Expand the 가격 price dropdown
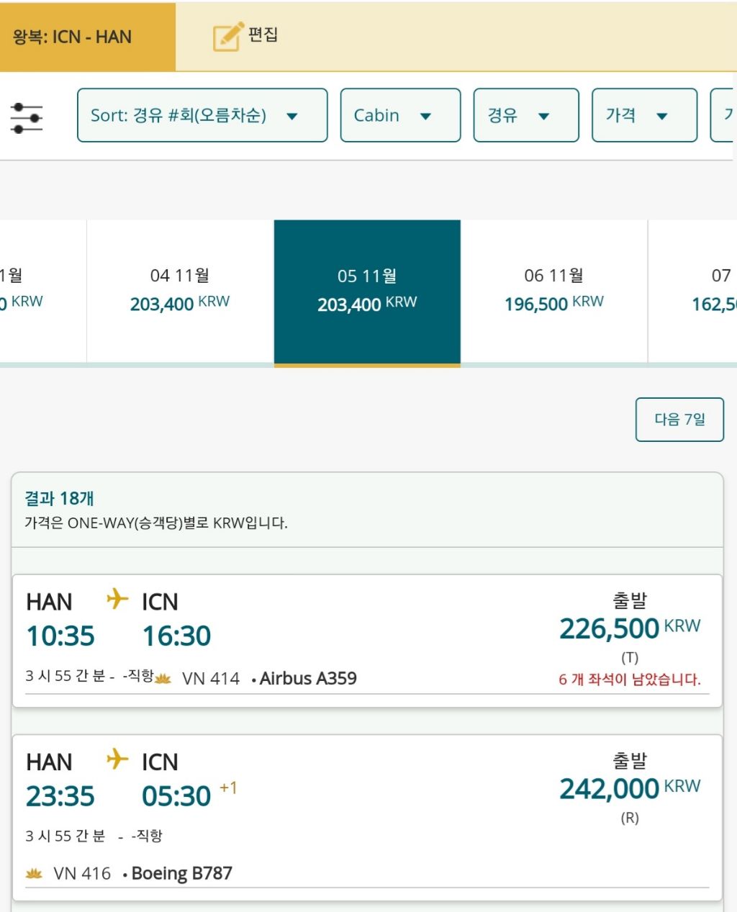737x912 pixels. 644,115
